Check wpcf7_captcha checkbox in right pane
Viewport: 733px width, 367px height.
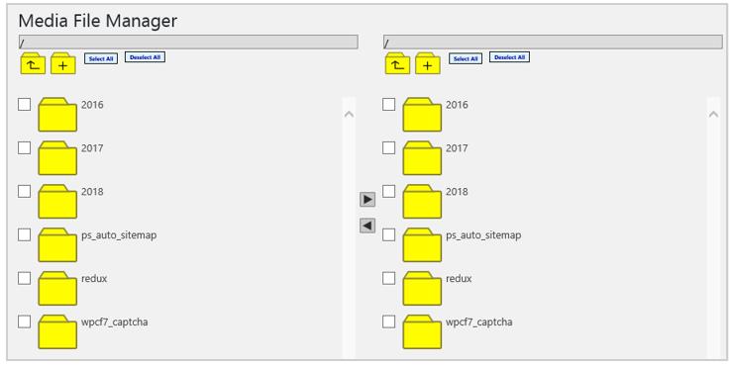click(389, 321)
